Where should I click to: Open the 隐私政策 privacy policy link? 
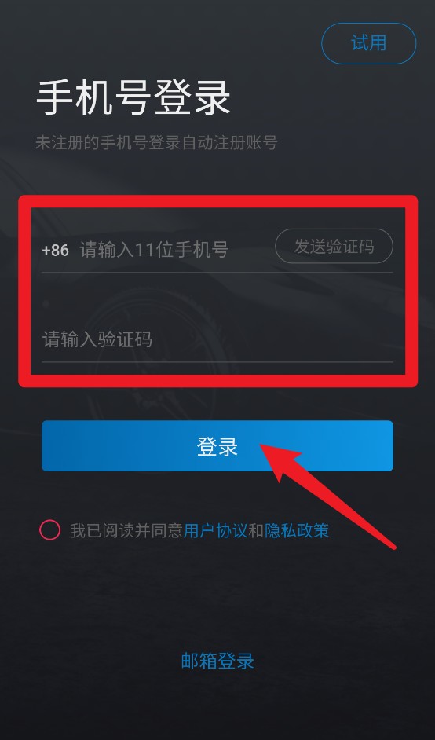[x=296, y=530]
